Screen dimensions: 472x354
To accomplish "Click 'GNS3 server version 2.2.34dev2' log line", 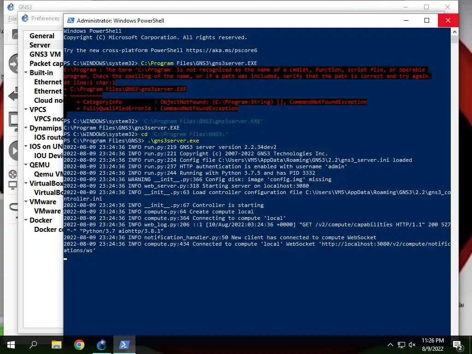I will [228, 147].
